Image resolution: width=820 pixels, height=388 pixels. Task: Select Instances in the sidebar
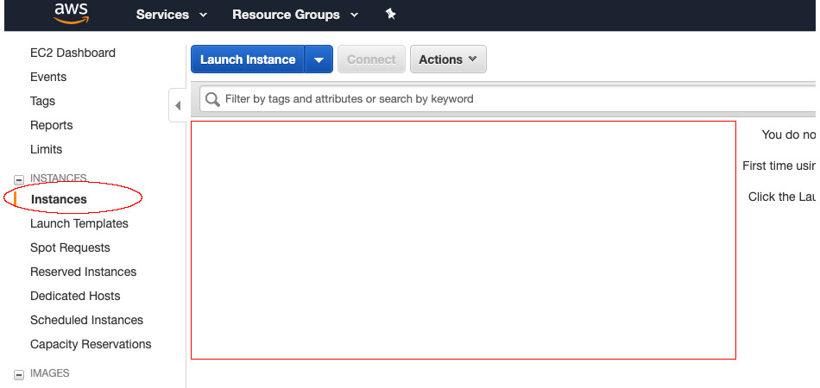pyautogui.click(x=59, y=199)
